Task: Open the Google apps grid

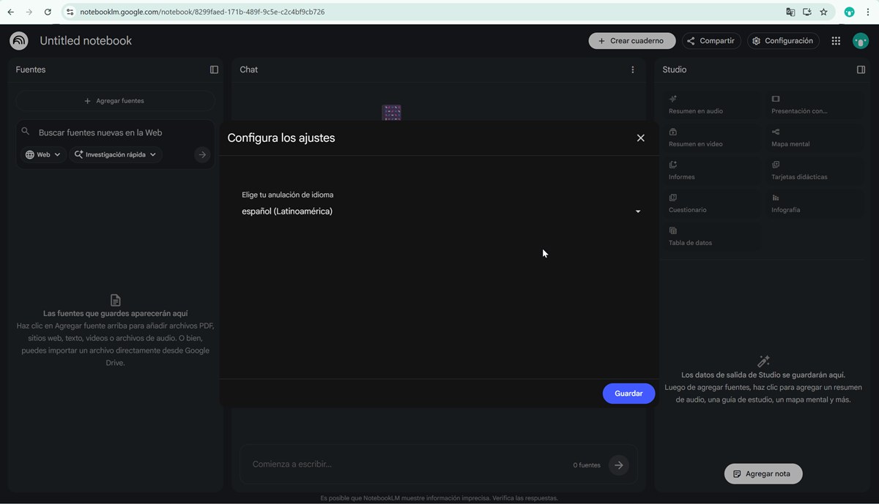Action: (836, 41)
